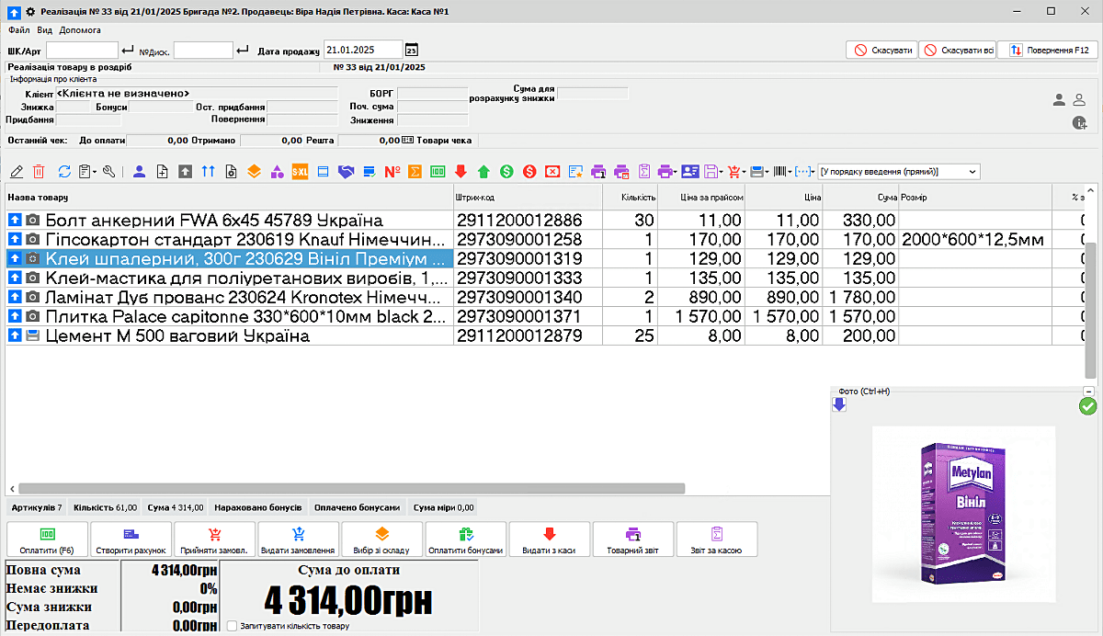Viewport: 1103px width, 636px height.
Task: Click the pencil edit icon in toolbar
Action: point(16,171)
